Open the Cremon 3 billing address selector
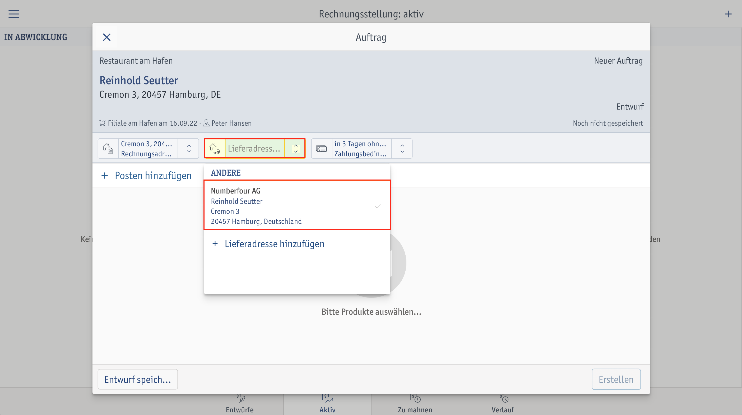The width and height of the screenshot is (742, 415). point(148,149)
